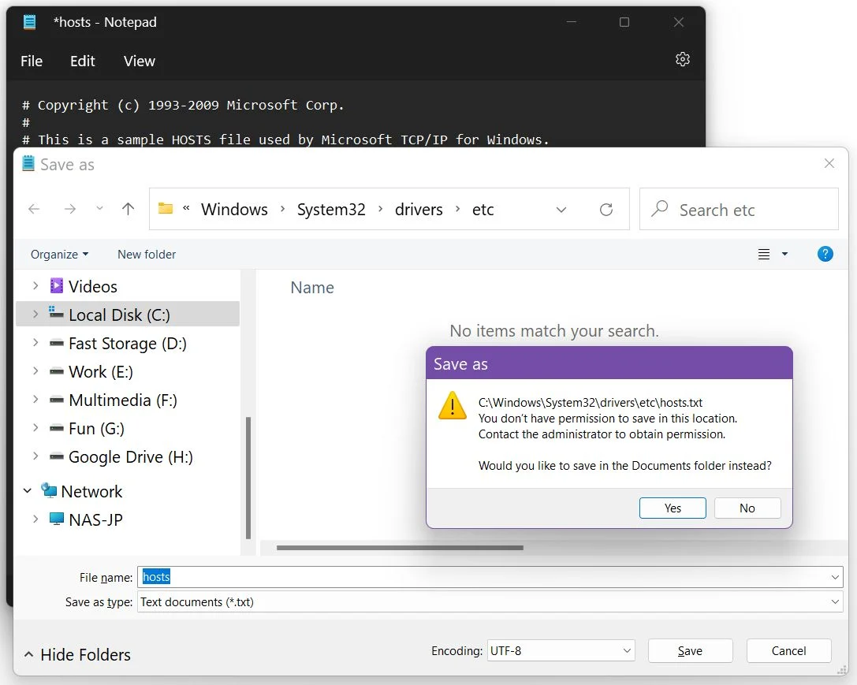
Task: Show hidden breadcrumb parent folders chevron
Action: point(186,208)
